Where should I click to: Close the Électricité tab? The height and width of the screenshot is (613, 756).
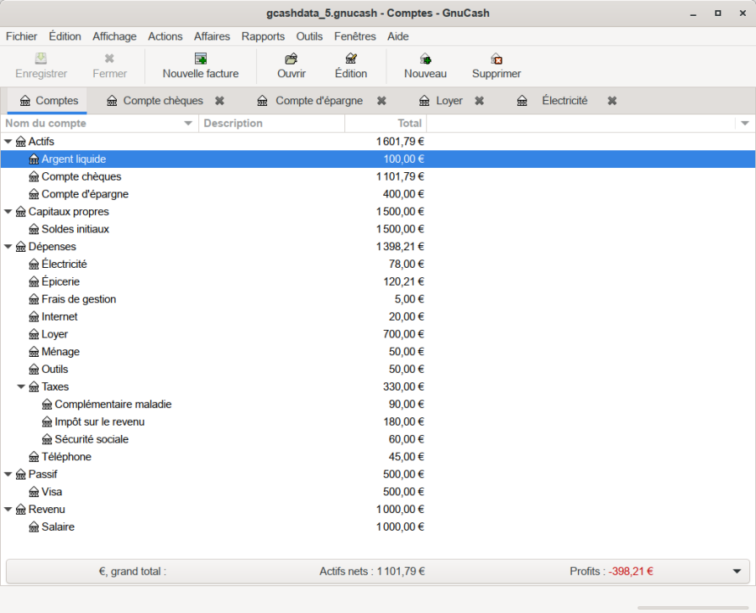612,101
